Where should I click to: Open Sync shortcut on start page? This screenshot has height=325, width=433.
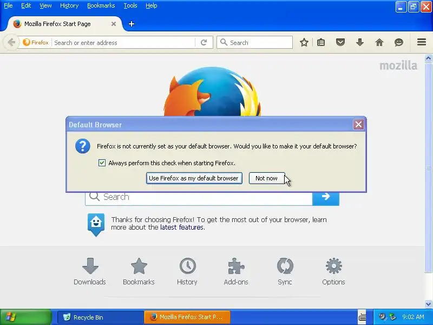[x=285, y=271]
